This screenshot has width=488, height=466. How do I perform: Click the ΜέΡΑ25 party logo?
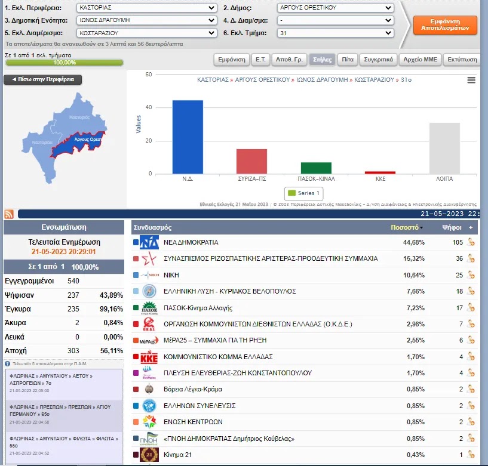[149, 341]
